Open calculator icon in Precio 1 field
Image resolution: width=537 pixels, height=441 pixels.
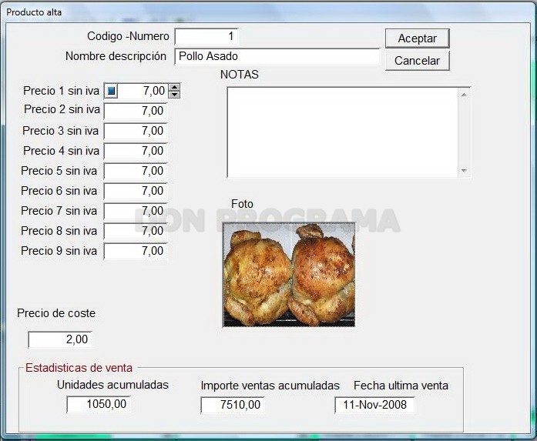tap(111, 92)
